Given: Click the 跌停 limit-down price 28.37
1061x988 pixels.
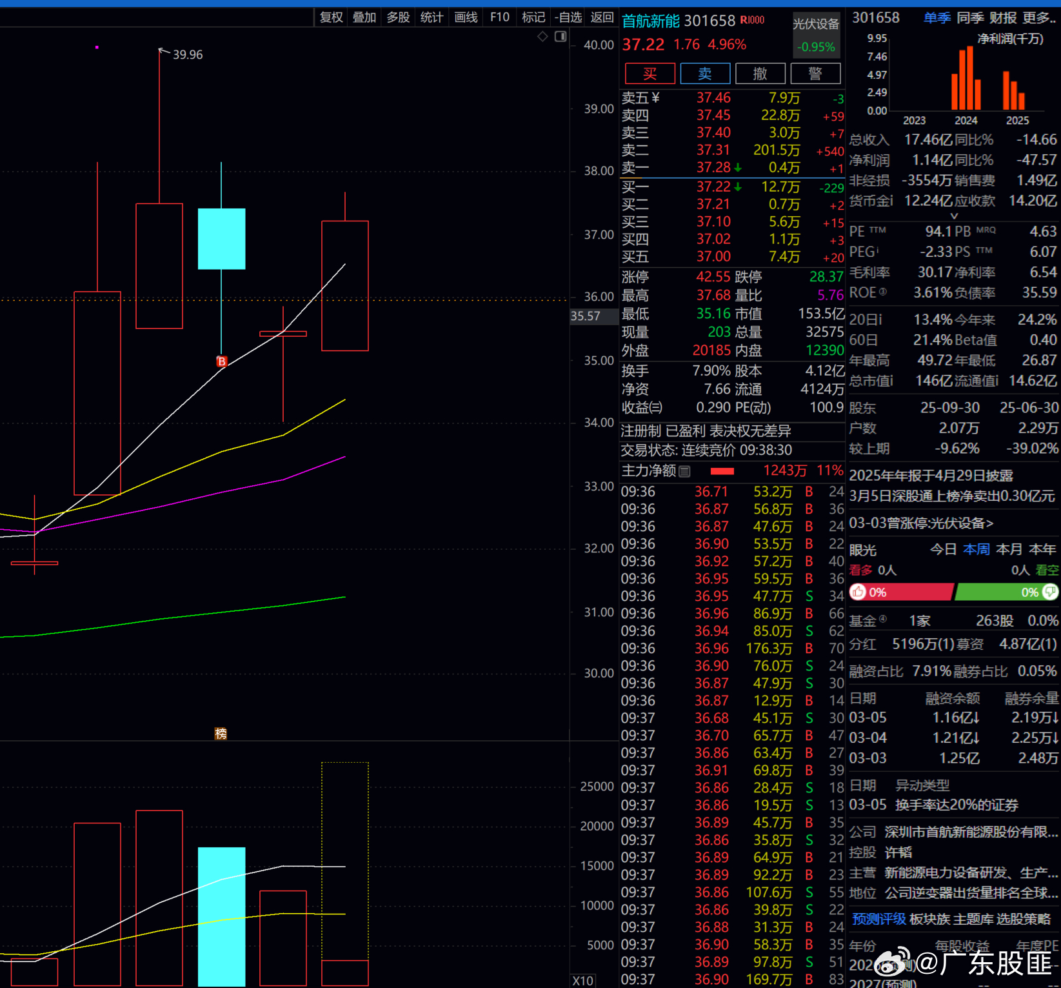Looking at the screenshot, I should pyautogui.click(x=826, y=277).
